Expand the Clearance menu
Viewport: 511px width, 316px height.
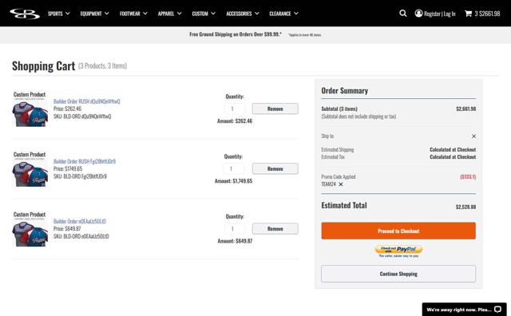pyautogui.click(x=283, y=14)
